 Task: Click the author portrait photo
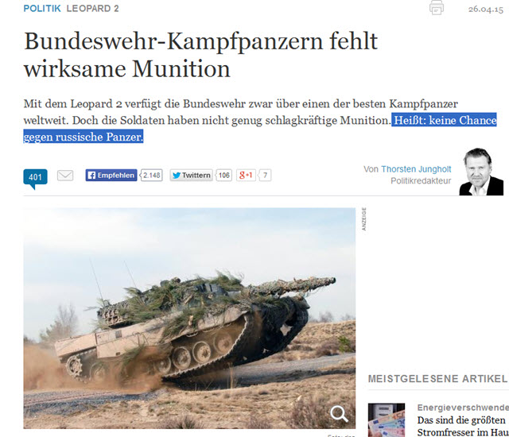click(x=481, y=172)
